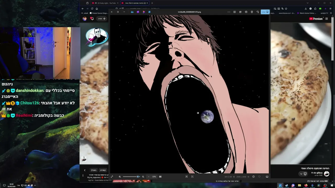
Task: Click the slideshow icon in Photos toolbar
Action: point(234,12)
